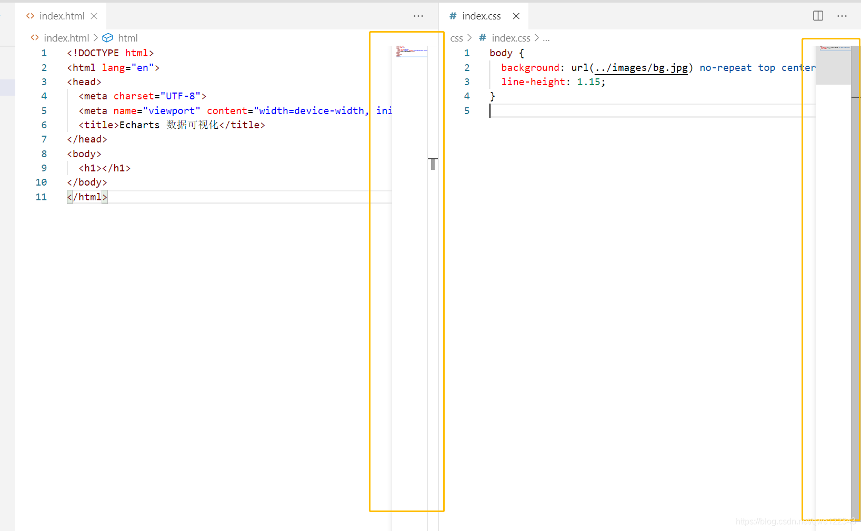Image resolution: width=861 pixels, height=531 pixels.
Task: Click the body { selector in index.css
Action: [507, 53]
